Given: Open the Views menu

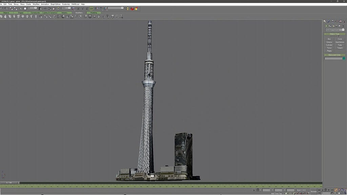Looking at the screenshot, I should coord(22,4).
